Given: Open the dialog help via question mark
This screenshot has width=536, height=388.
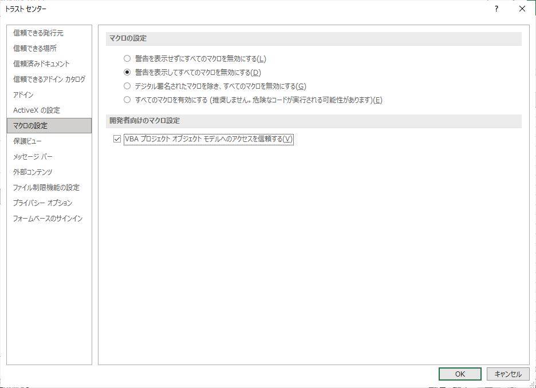Looking at the screenshot, I should 496,9.
